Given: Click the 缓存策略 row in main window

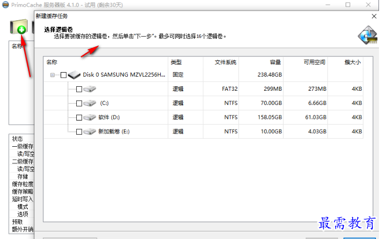Looking at the screenshot, I should (22, 192).
